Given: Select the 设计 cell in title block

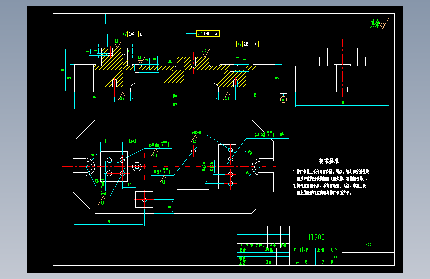Looking at the screenshot, I should tap(243, 250).
